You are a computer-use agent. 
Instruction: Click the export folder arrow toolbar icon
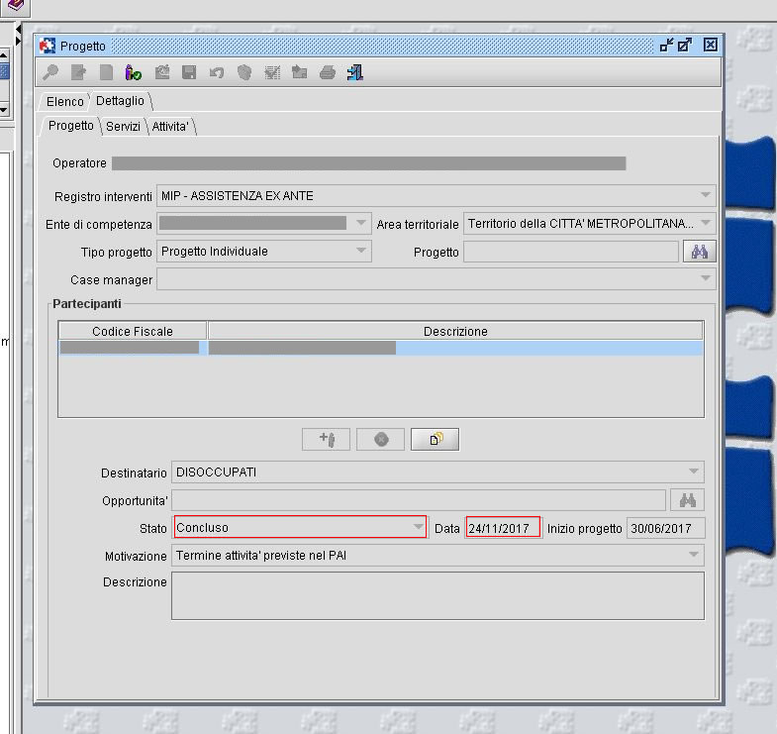299,73
